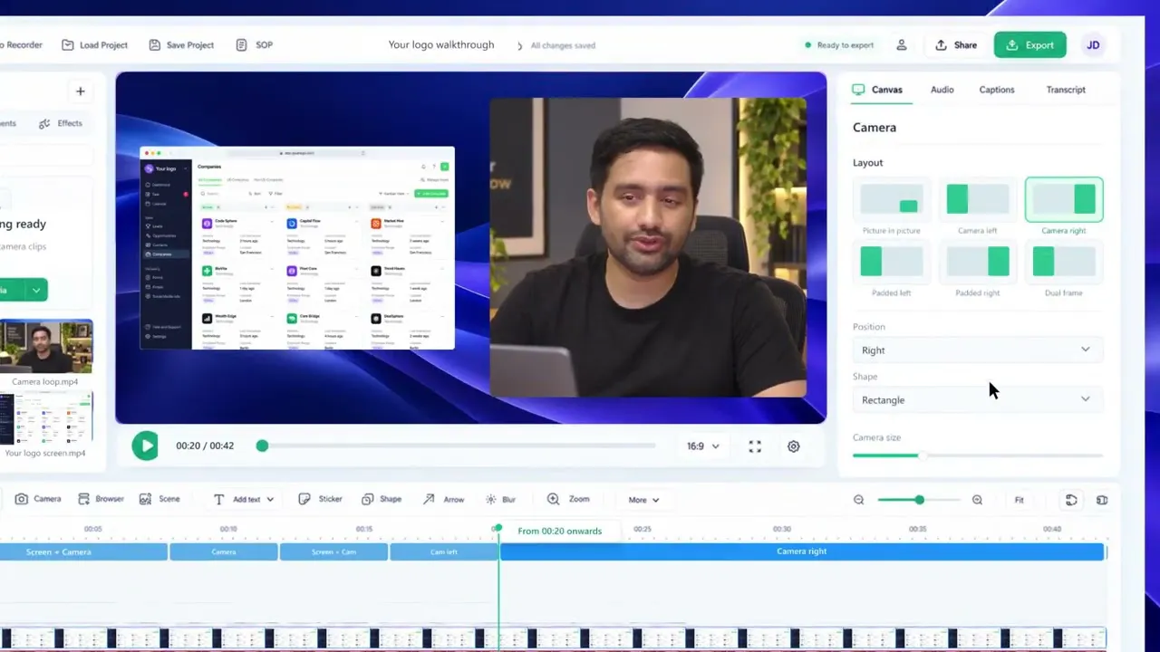
Task: Open the preview settings gear icon
Action: (x=794, y=446)
